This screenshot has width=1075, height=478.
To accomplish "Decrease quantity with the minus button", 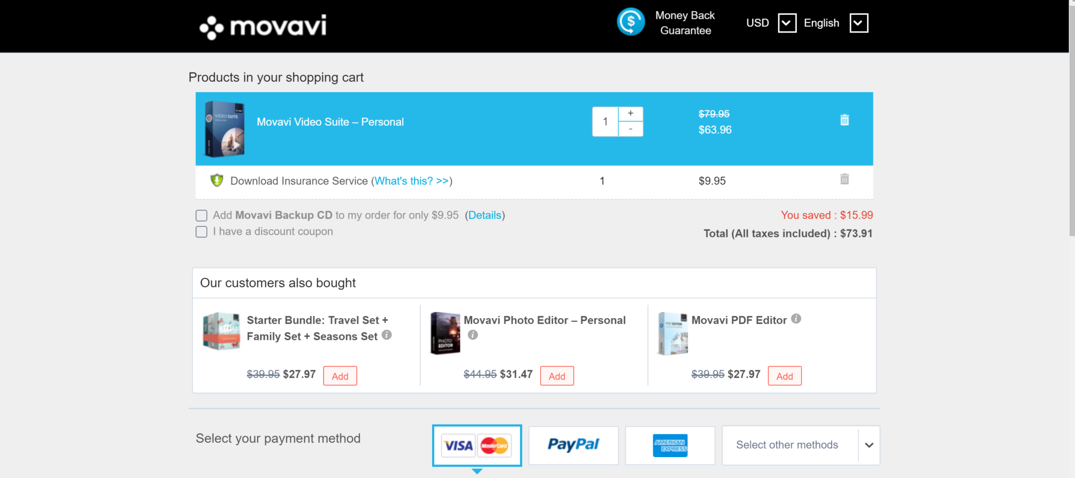I will tap(630, 129).
